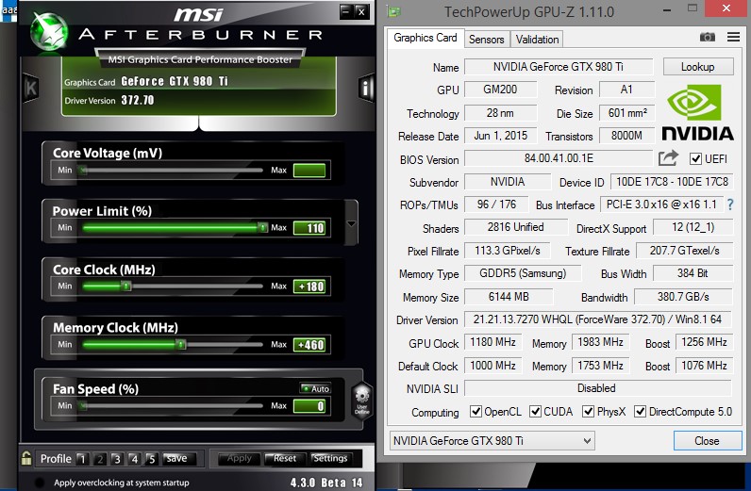Click the Driver Version 372.70 in Afterburner

coord(138,100)
